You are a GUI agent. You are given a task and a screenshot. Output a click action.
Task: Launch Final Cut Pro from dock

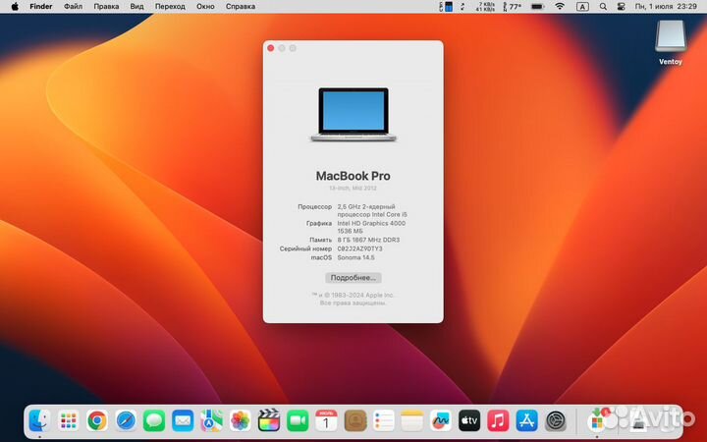pos(269,420)
